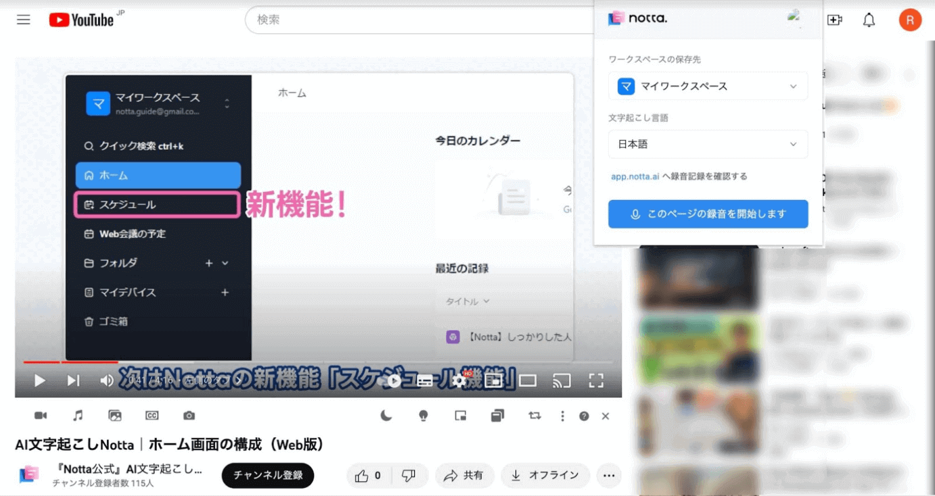Click the stacked windows icon below the player
This screenshot has width=935, height=496.
[x=497, y=416]
